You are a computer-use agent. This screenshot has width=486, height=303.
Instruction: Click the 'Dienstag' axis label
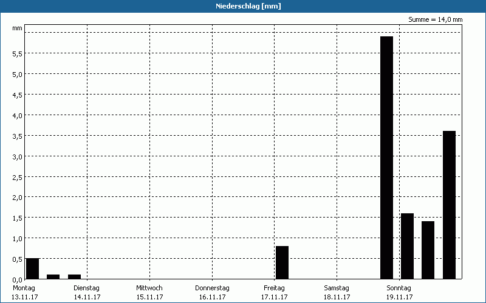(x=86, y=288)
